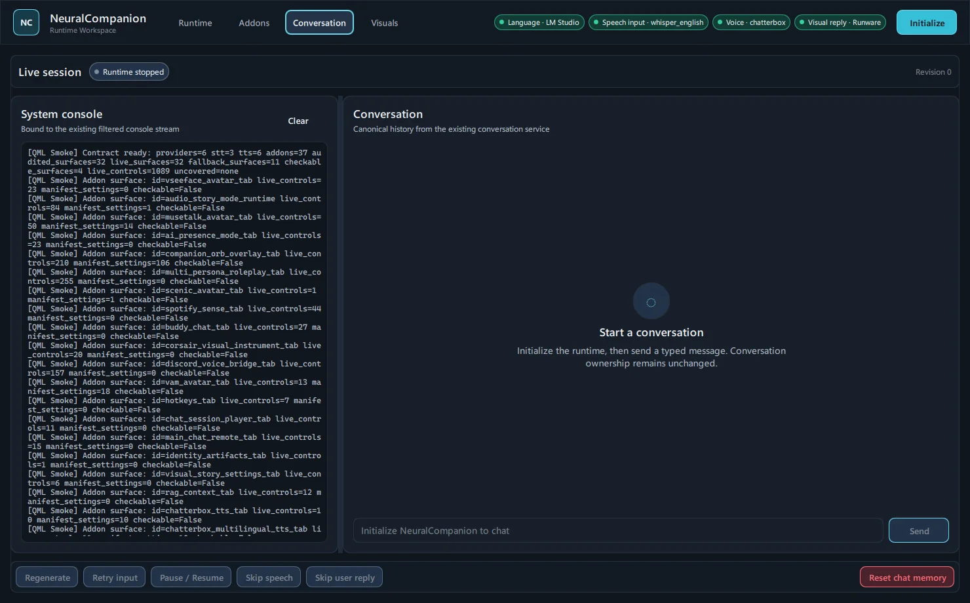Click Skip speech
This screenshot has height=603, width=970.
[269, 577]
